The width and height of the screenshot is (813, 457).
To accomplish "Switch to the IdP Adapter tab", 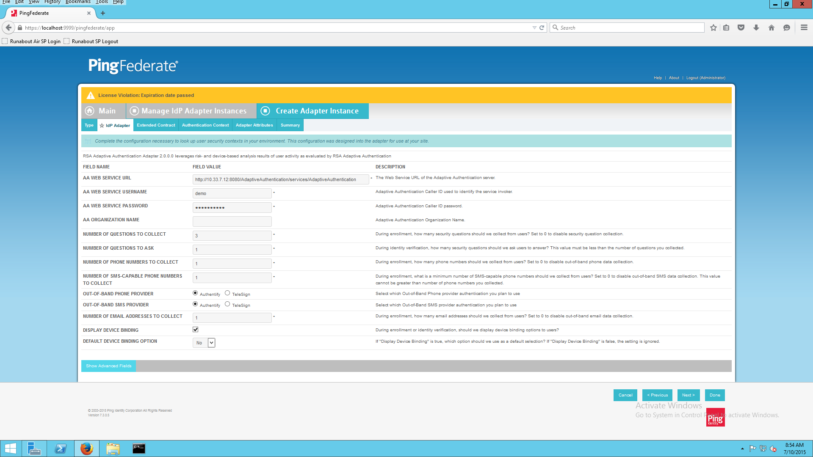I will pyautogui.click(x=115, y=125).
